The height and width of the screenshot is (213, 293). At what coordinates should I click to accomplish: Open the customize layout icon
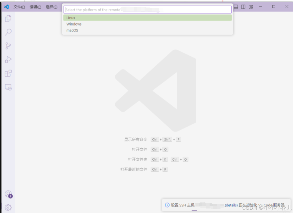pyautogui.click(x=251, y=7)
